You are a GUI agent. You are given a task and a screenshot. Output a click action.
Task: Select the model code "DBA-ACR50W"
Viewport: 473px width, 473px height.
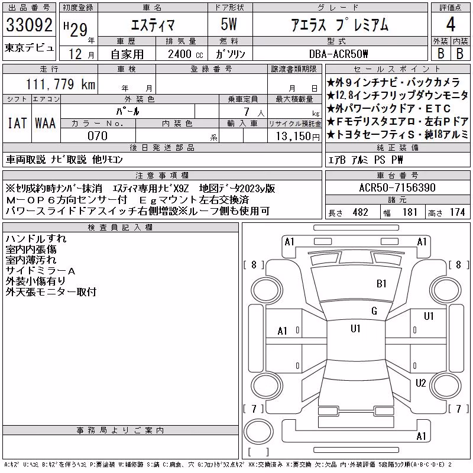click(x=339, y=54)
